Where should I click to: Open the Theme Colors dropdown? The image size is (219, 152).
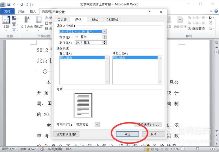[15, 18]
